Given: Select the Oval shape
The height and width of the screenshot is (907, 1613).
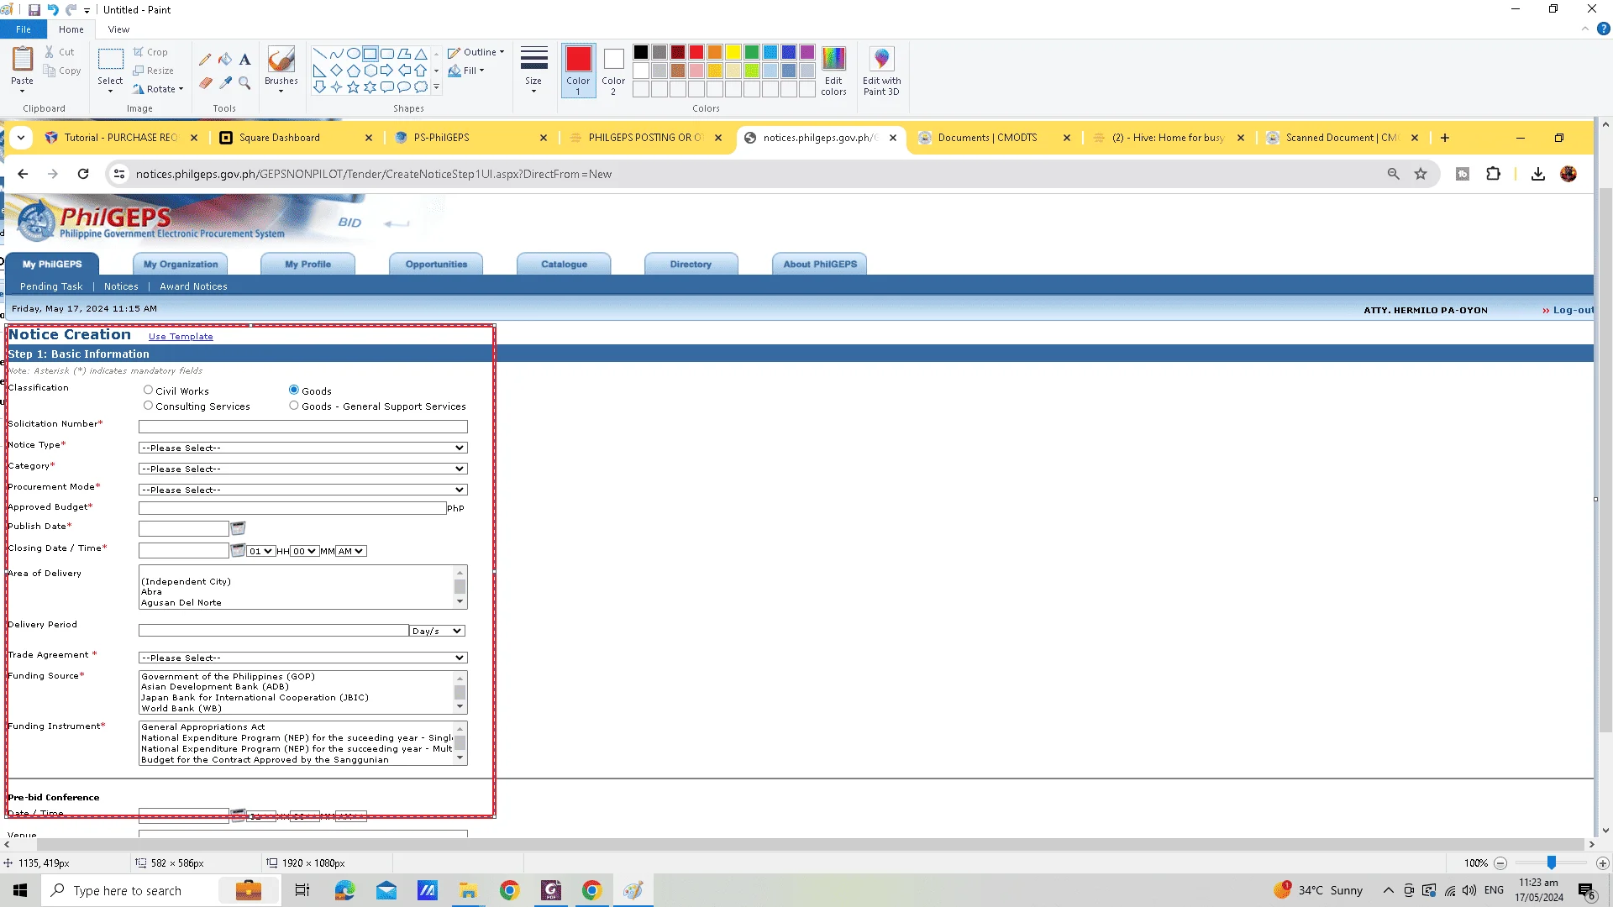Looking at the screenshot, I should (354, 53).
